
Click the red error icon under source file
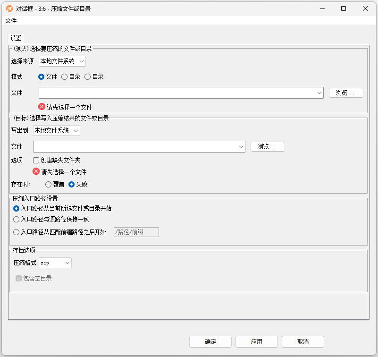pyautogui.click(x=42, y=107)
